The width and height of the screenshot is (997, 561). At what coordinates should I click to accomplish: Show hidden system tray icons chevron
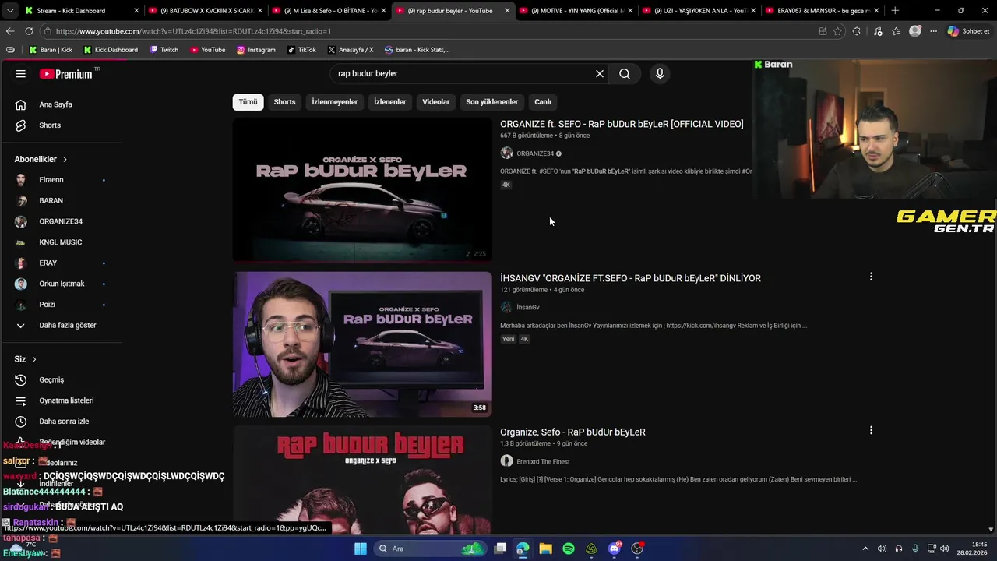[865, 549]
